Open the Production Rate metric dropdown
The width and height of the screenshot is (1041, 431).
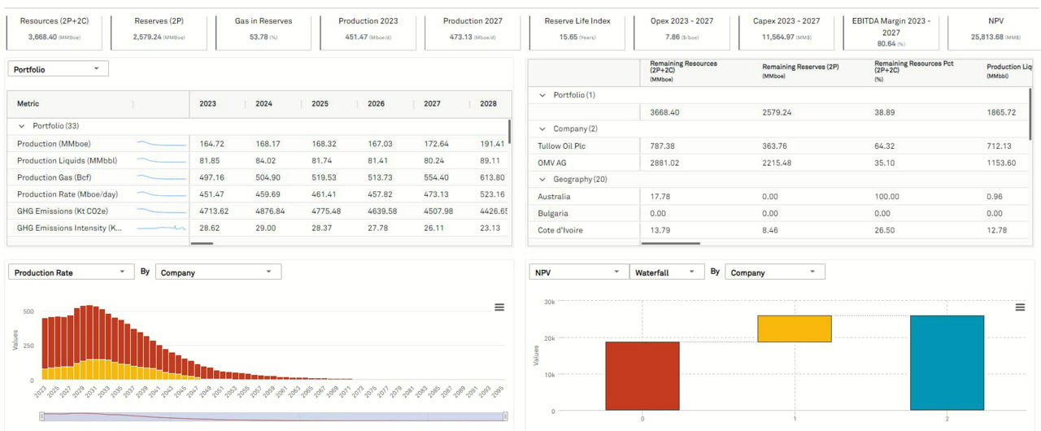click(70, 272)
